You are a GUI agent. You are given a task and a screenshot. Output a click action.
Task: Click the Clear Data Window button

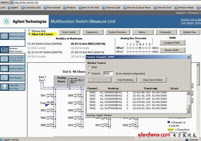(x=153, y=80)
